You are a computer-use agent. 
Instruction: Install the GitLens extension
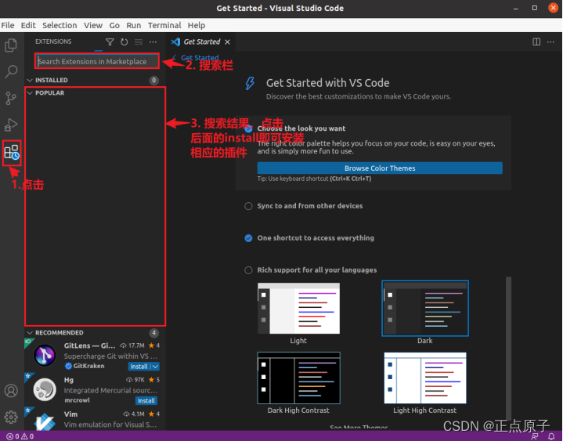point(139,367)
